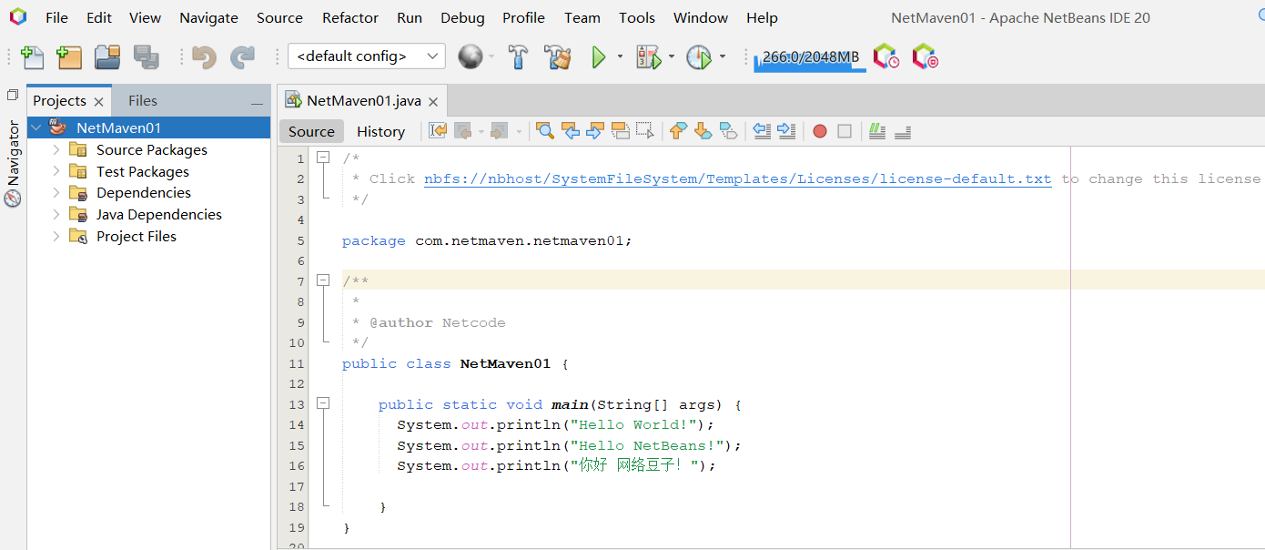Click the Uncomment lines icon
Screen dimensions: 1265x550
(x=903, y=131)
